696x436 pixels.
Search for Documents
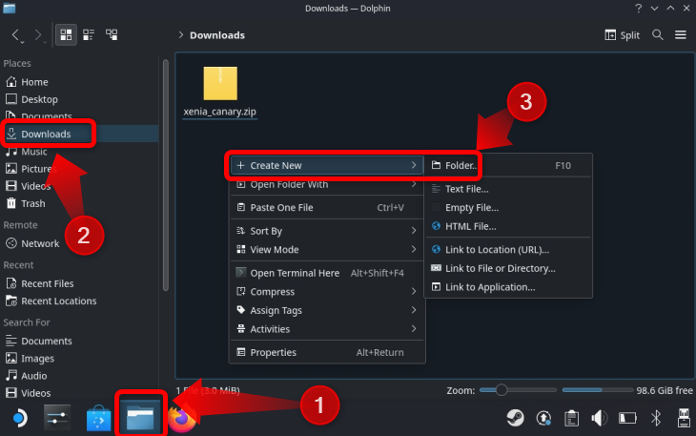click(39, 341)
